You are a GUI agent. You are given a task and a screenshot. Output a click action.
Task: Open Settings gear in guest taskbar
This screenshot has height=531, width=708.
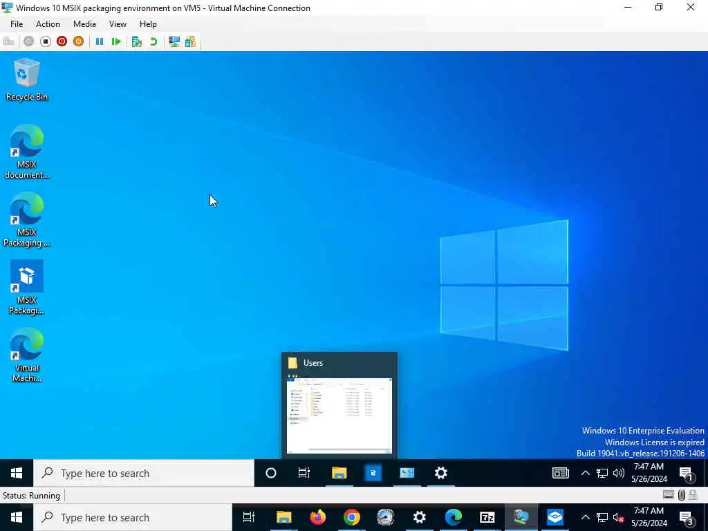[x=440, y=473]
